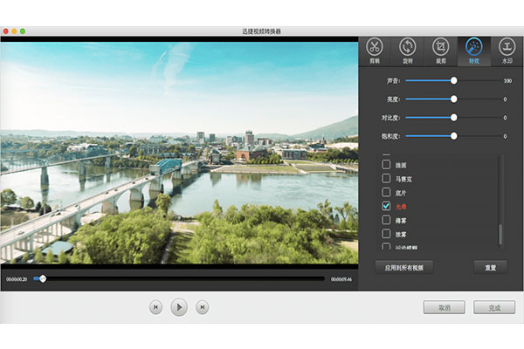This screenshot has height=349, width=524.
Task: Adjust the 对比度 contrast slider
Action: tap(454, 118)
